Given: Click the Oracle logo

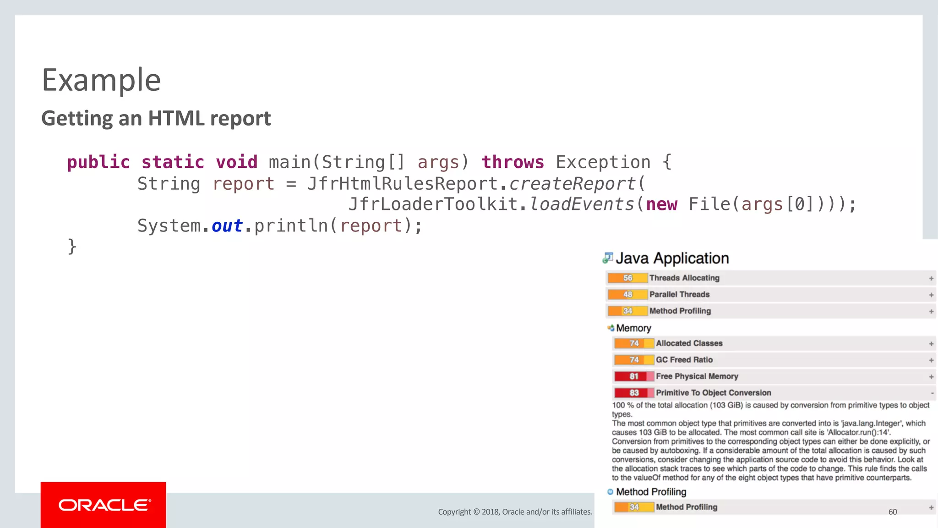Looking at the screenshot, I should point(105,505).
